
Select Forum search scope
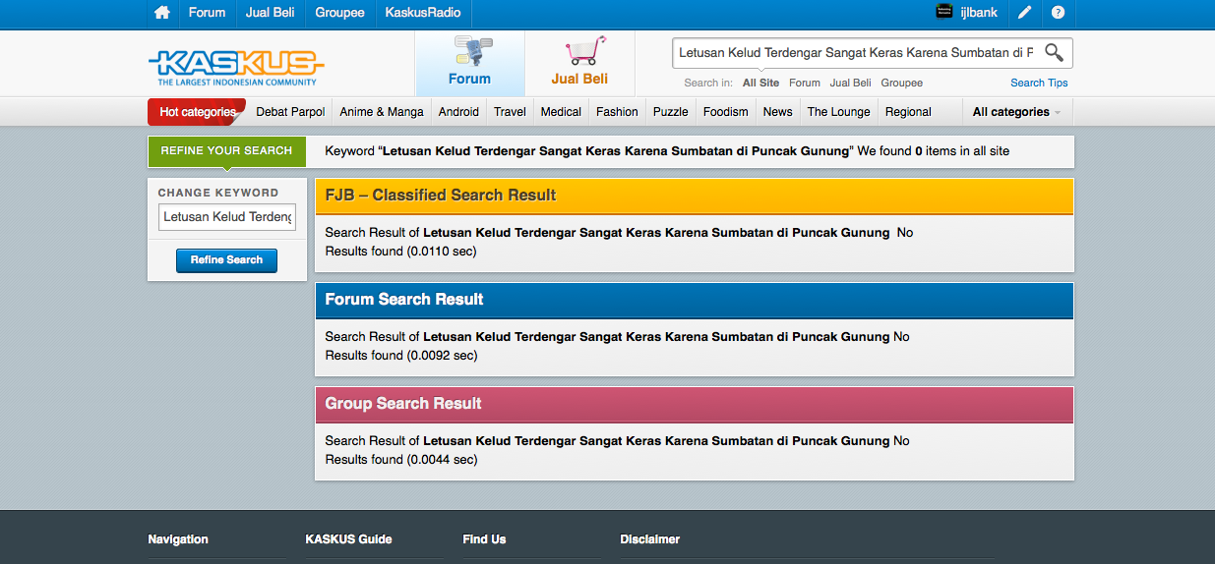tap(805, 84)
